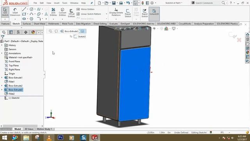Image resolution: width=250 pixels, height=141 pixels.
Task: Click the Undo toolbar icon
Action: 128,3
